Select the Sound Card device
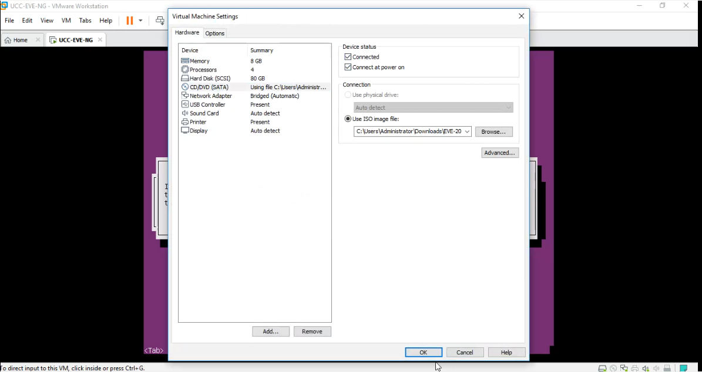 (x=254, y=113)
